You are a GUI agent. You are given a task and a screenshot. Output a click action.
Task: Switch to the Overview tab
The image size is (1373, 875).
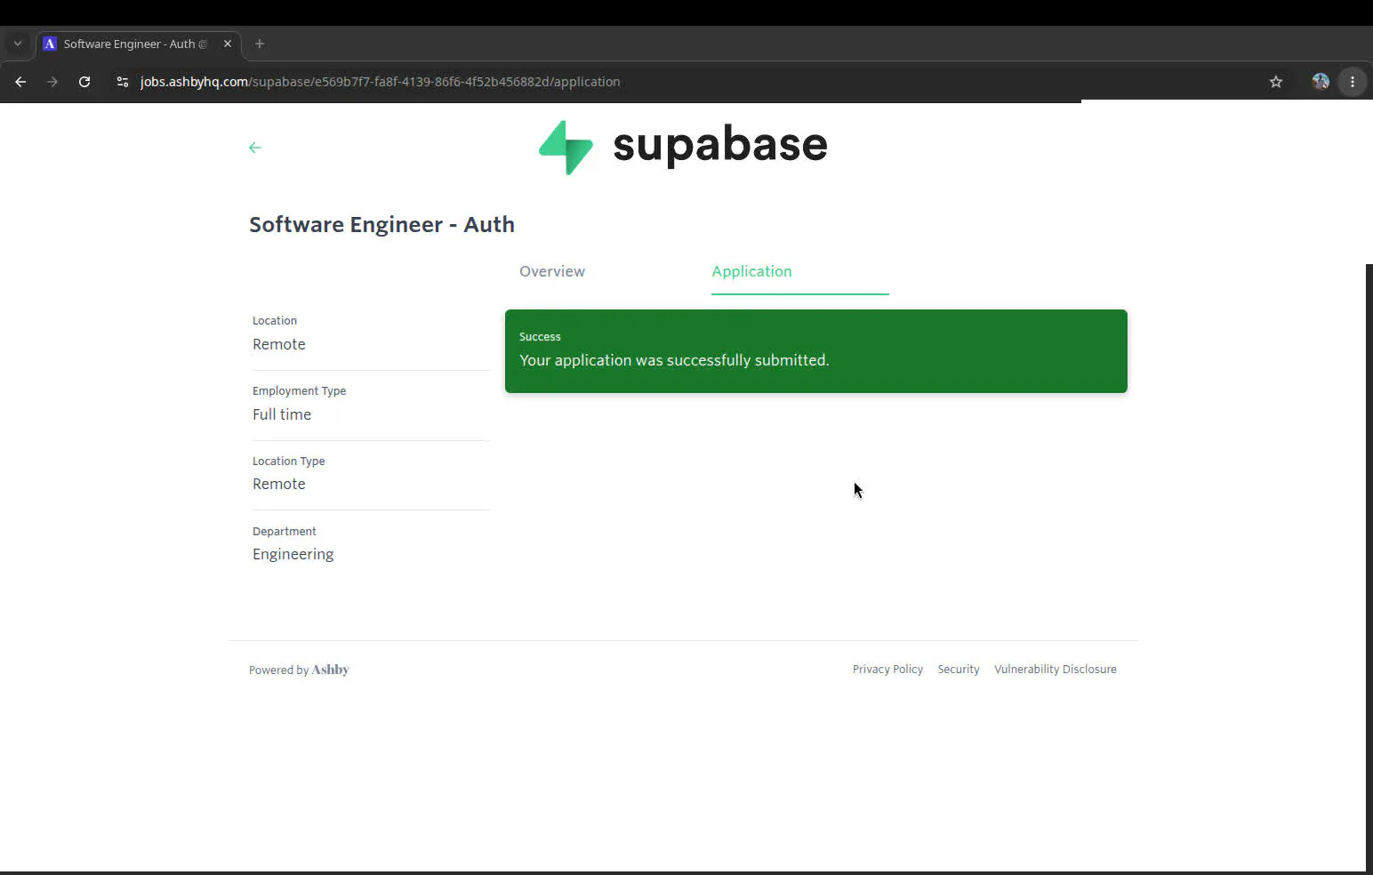click(x=552, y=271)
